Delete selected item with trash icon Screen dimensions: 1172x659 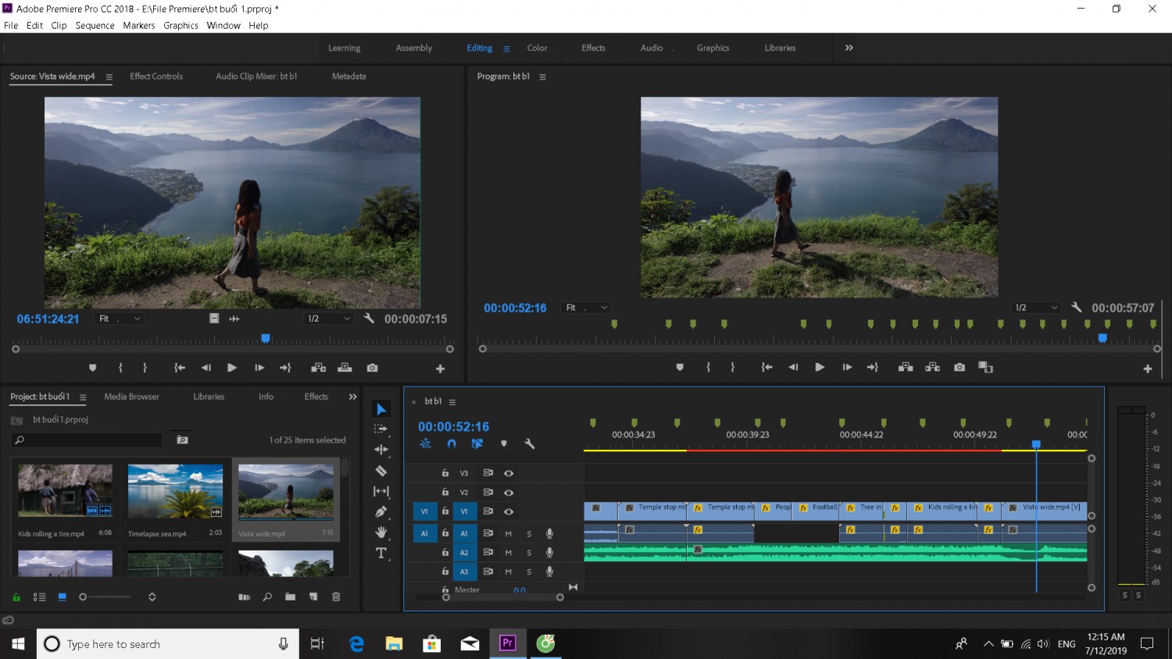[x=336, y=597]
